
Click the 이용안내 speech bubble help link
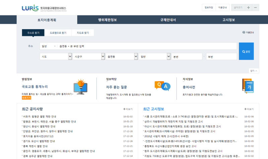click(248, 32)
